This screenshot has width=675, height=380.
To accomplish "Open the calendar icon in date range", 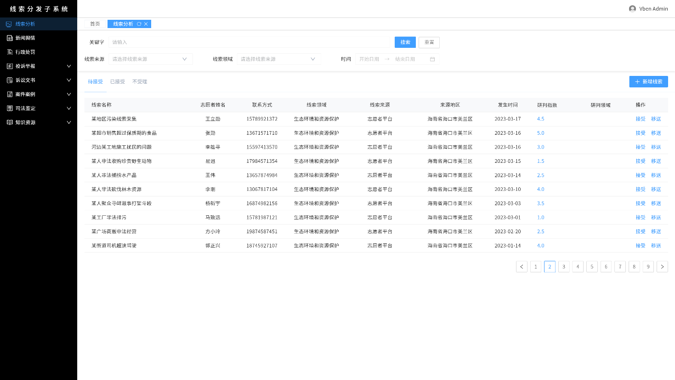I will pyautogui.click(x=432, y=59).
